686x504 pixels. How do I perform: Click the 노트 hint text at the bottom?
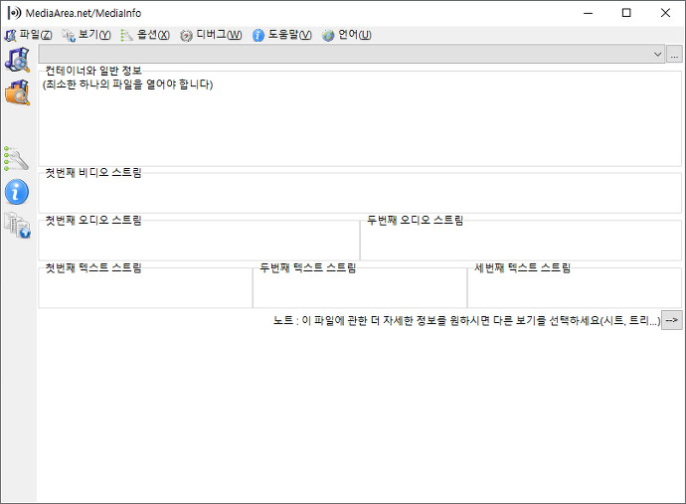coord(466,321)
